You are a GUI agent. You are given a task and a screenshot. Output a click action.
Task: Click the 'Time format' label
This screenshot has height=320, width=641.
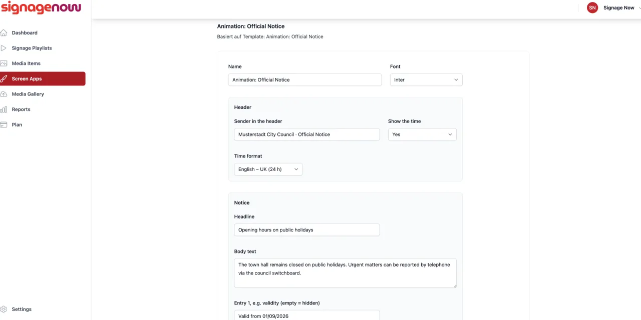click(x=248, y=156)
